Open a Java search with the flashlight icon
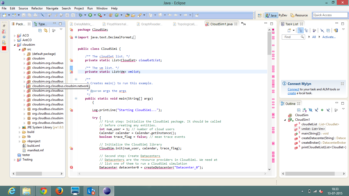Image resolution: width=349 pixels, height=196 pixels. tap(140, 15)
